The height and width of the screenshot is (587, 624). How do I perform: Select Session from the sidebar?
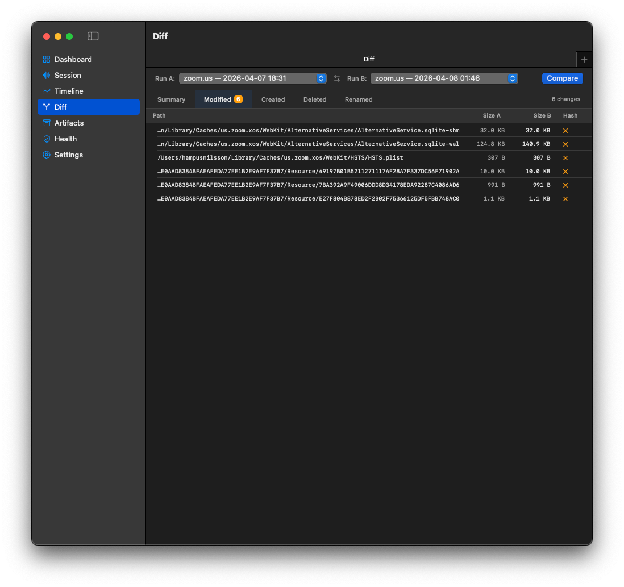(68, 75)
